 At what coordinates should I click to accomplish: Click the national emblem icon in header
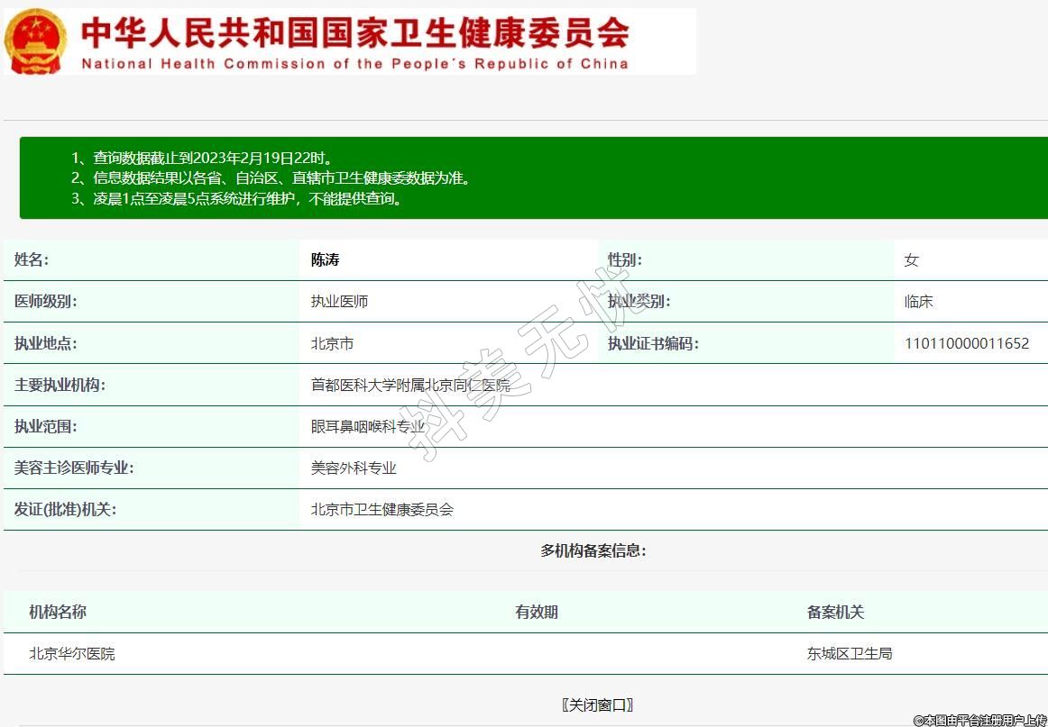pyautogui.click(x=35, y=41)
